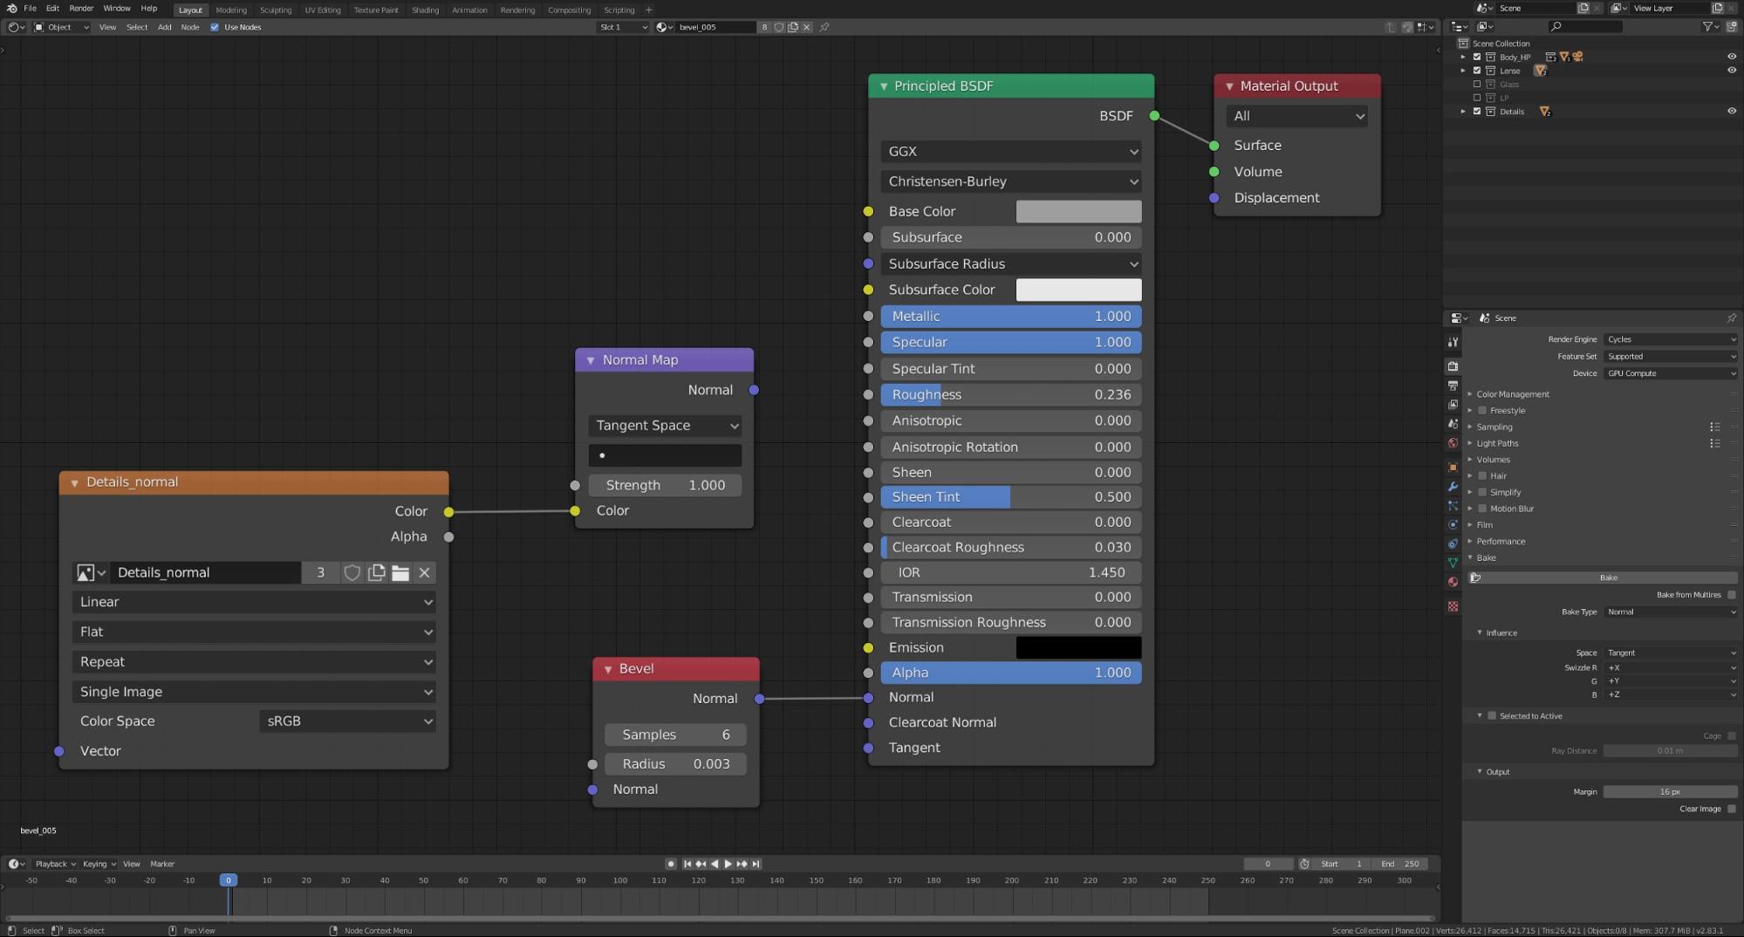This screenshot has height=937, width=1744.
Task: Open the World properties tab
Action: 1453,443
